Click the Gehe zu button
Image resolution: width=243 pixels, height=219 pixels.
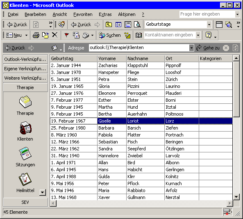click(208, 48)
